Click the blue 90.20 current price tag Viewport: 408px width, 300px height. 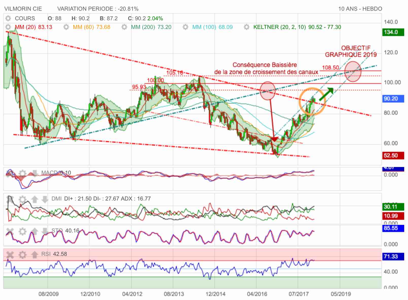(x=393, y=98)
